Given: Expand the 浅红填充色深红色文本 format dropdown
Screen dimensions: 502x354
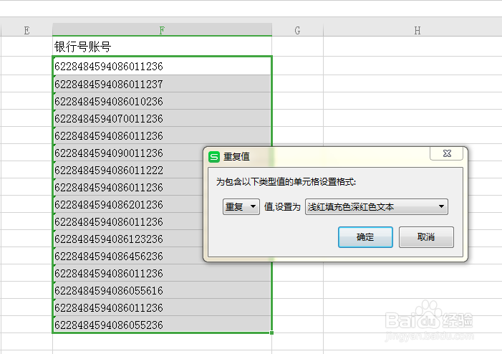Looking at the screenshot, I should [377, 206].
